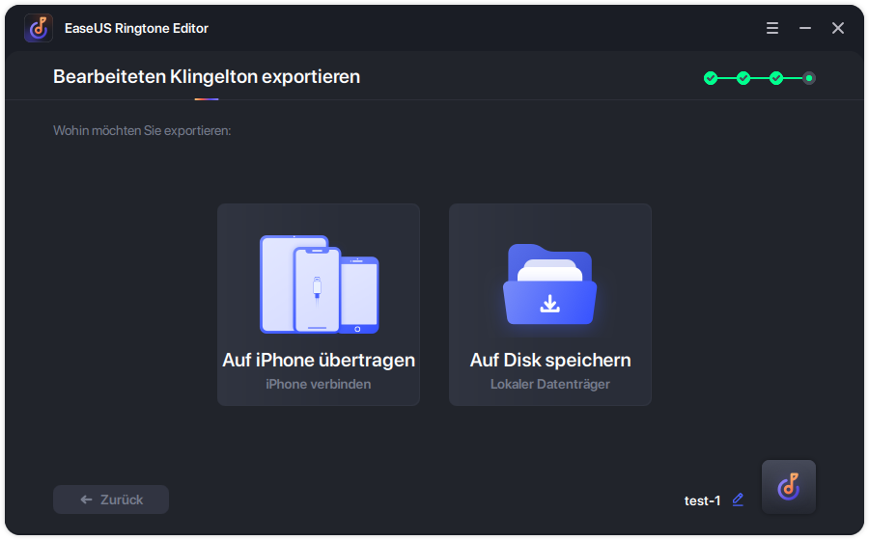Click the ringtone music note button at bottom right
The image size is (869, 540).
(x=789, y=487)
